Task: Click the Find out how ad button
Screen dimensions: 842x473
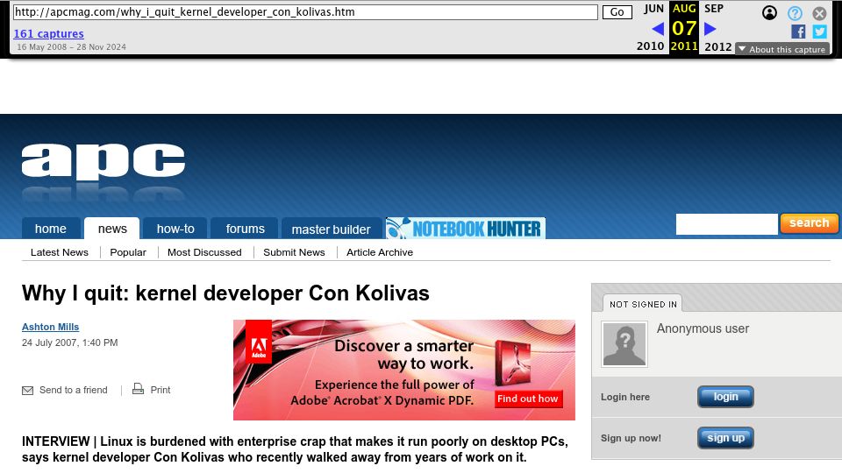Action: [528, 399]
